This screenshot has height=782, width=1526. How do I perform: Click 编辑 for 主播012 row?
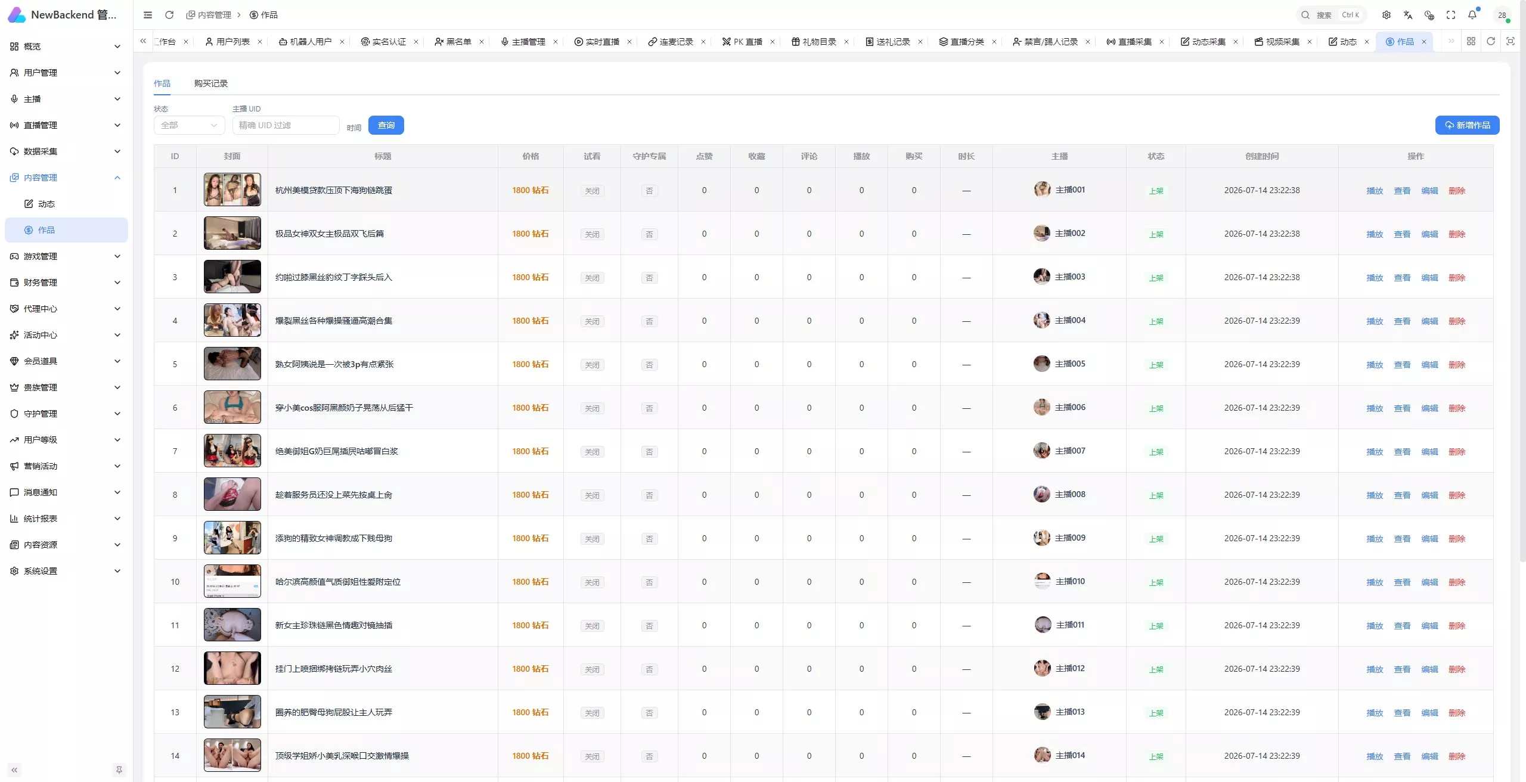pyautogui.click(x=1429, y=669)
